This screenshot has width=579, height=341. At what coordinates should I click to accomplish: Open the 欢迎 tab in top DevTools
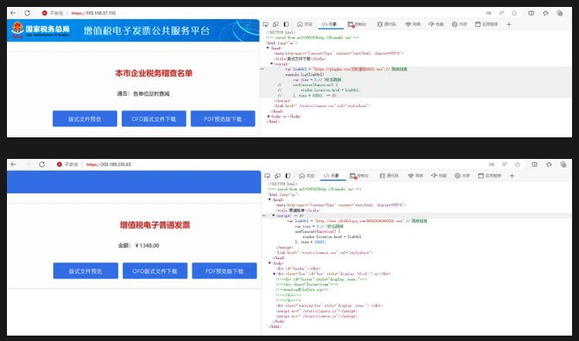coord(305,25)
